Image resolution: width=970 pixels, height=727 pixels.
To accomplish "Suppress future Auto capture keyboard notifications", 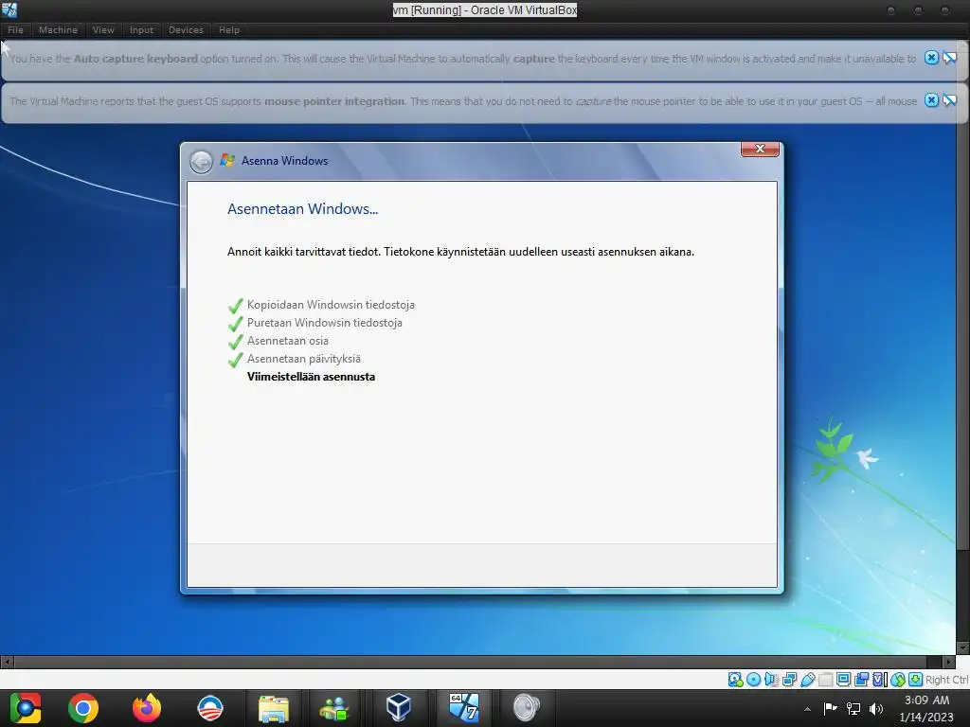I will (949, 58).
